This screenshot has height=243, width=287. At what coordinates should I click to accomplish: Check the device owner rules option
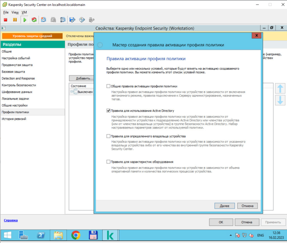[109, 137]
